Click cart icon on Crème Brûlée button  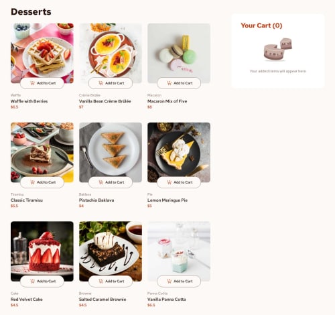point(101,83)
